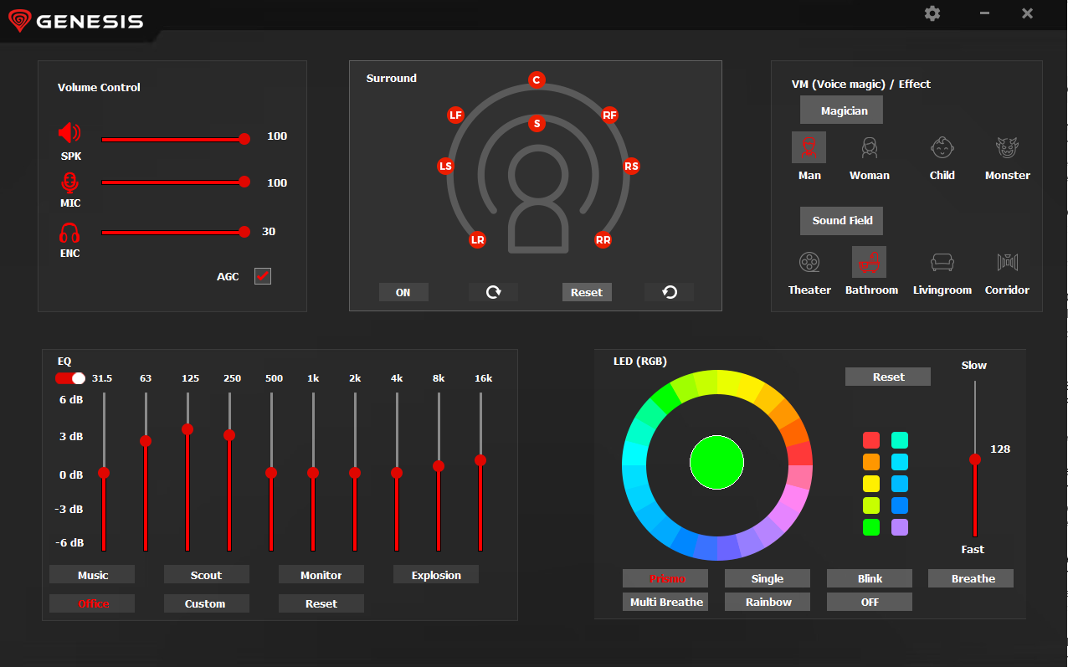Image resolution: width=1068 pixels, height=667 pixels.
Task: Uncheck the AGC checkbox
Action: pyautogui.click(x=263, y=276)
